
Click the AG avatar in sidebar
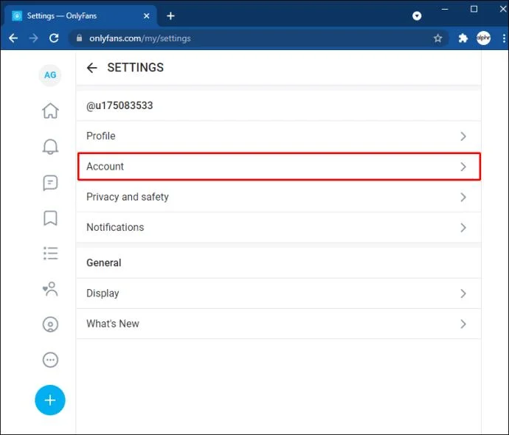tap(50, 75)
